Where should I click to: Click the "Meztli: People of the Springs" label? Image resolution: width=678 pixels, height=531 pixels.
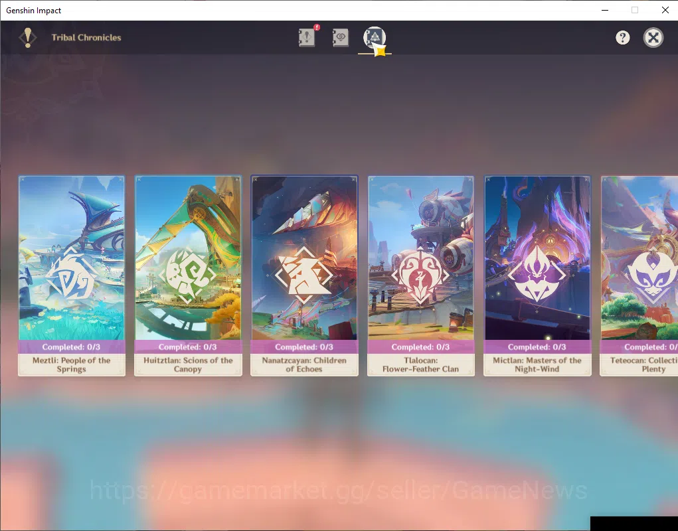pos(71,364)
